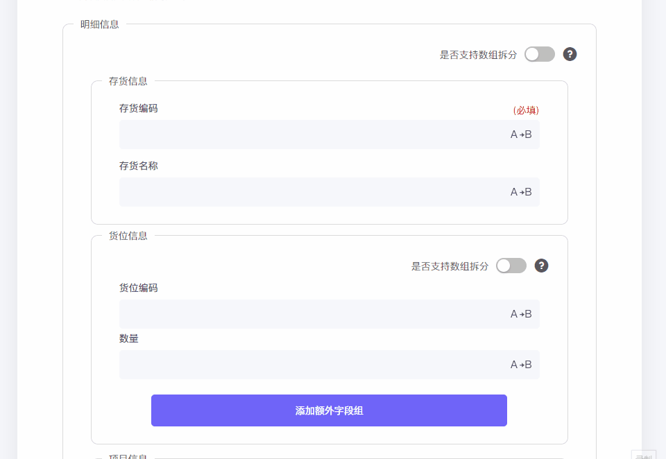Click the 存货信息 group heading
The width and height of the screenshot is (666, 459).
coord(128,81)
